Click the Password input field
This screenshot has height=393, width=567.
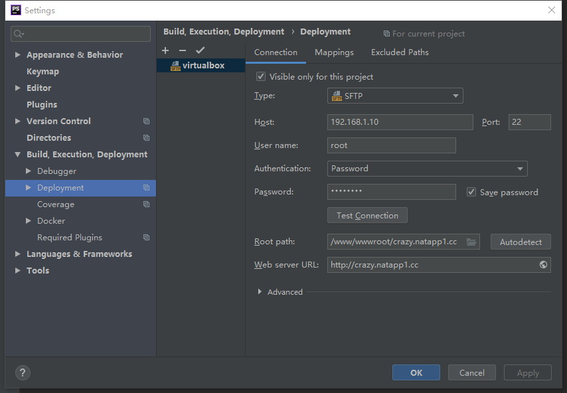[x=391, y=192]
